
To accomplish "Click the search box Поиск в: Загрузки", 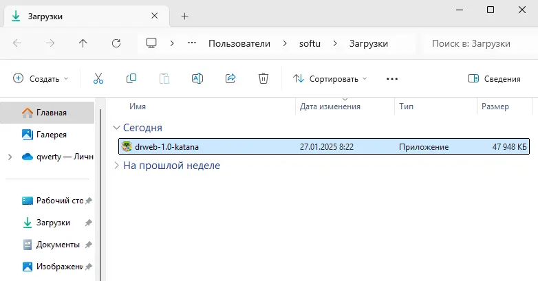I will 475,43.
